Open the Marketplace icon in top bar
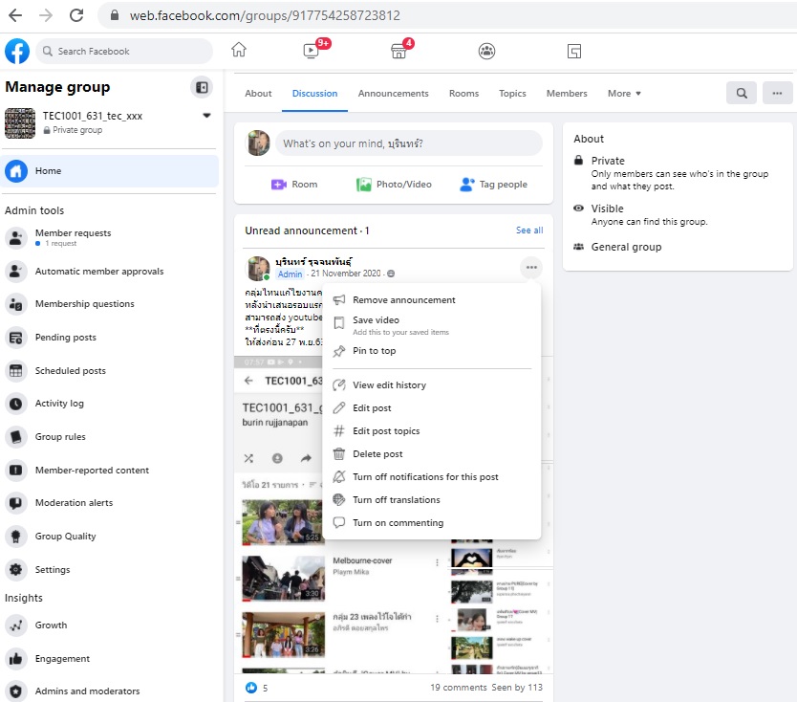 click(x=399, y=51)
